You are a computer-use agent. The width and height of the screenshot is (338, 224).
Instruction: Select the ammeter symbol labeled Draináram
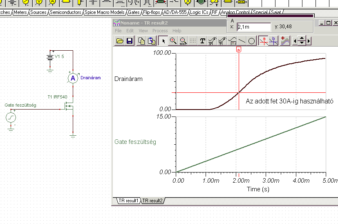coord(73,78)
